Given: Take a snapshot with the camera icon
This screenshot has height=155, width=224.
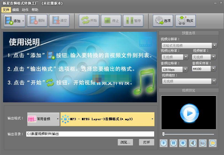Looking at the screenshot, I should 202,143.
